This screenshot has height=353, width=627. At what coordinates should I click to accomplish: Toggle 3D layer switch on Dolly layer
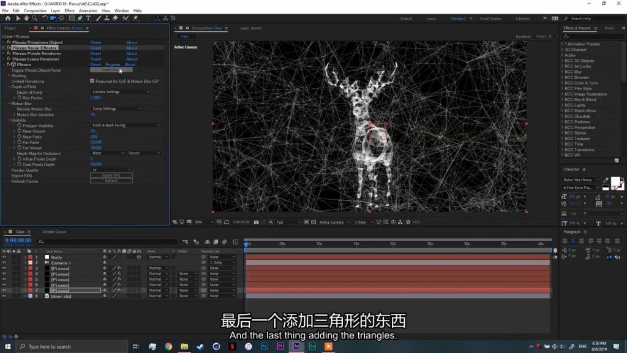coord(139,257)
